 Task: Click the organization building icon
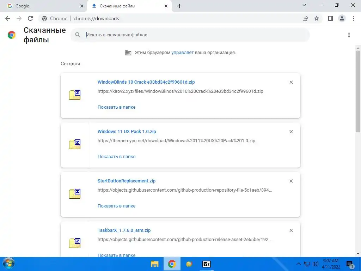(x=128, y=53)
